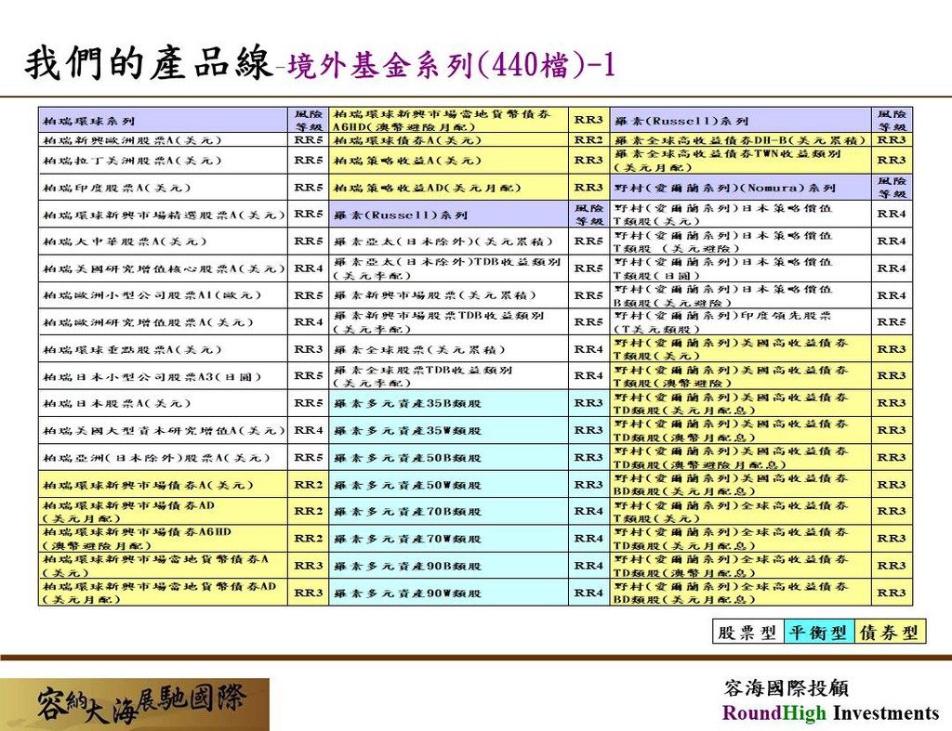
Task: Select the 股票型 legend box
Action: [747, 633]
